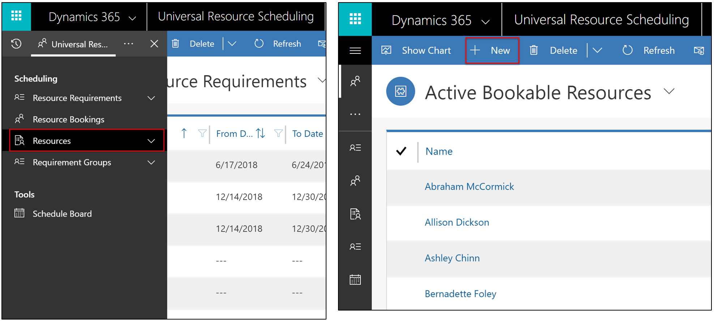The width and height of the screenshot is (714, 321).
Task: Click Universal Resource Scheduling title in right window
Action: (x=602, y=20)
